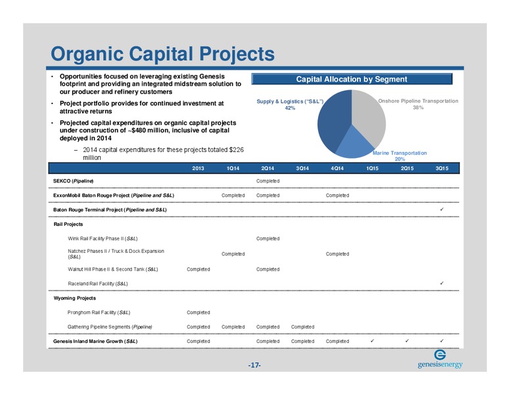Click the Genesis Energy logo
The width and height of the screenshot is (510, 395).
[x=440, y=359]
